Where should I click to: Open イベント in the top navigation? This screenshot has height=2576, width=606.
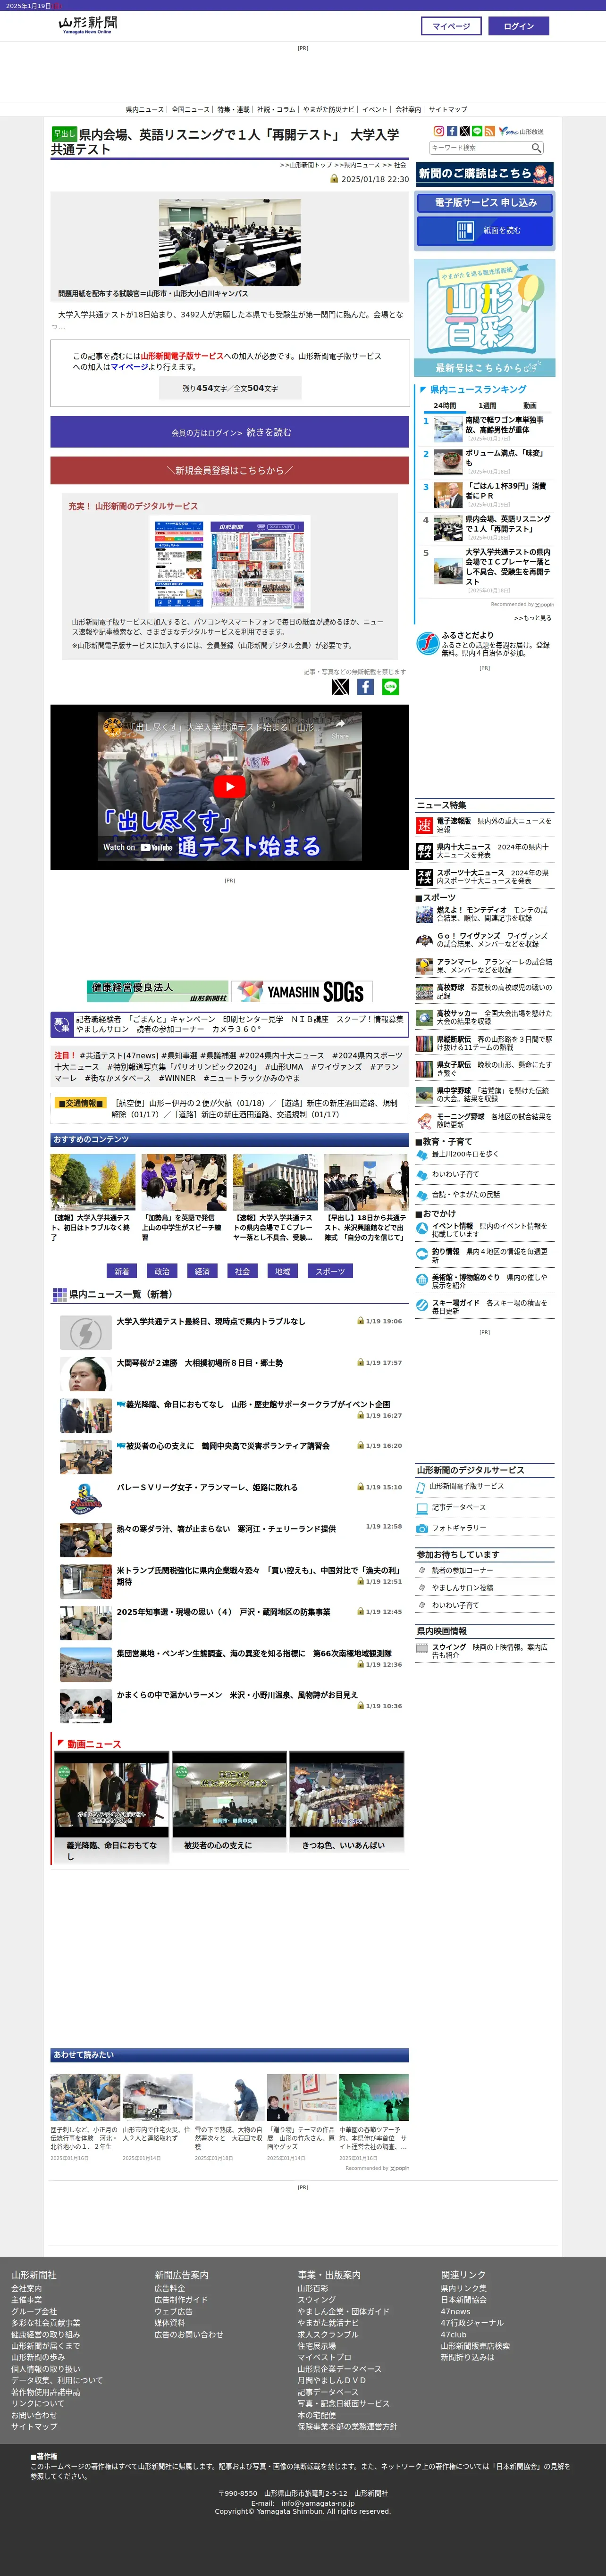[375, 110]
